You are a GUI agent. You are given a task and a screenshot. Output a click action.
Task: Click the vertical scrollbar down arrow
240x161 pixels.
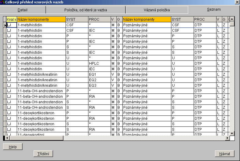tap(232, 133)
